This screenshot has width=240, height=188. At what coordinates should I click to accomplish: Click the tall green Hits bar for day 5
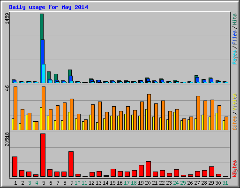pyautogui.click(x=42, y=27)
